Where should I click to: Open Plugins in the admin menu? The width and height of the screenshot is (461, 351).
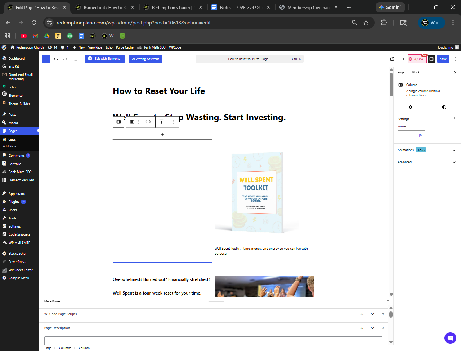tap(14, 202)
